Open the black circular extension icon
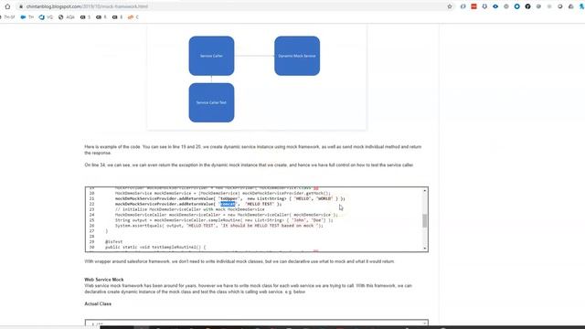 tap(527, 6)
